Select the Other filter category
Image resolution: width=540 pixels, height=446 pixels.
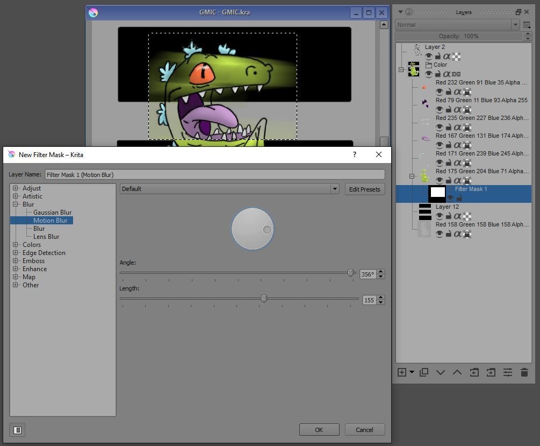31,285
